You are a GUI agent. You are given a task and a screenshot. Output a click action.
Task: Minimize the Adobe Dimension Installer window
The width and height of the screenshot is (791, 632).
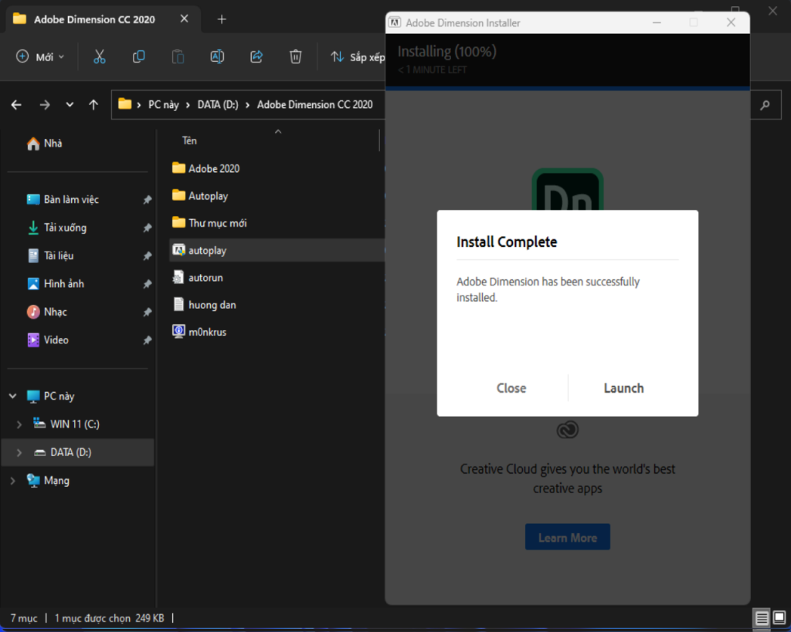pos(657,22)
